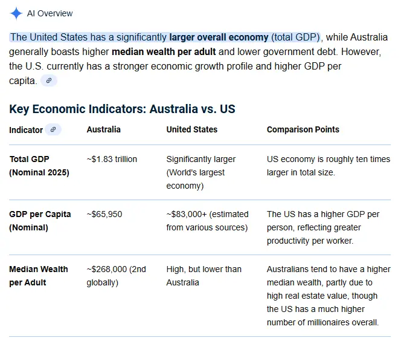This screenshot has width=401, height=338.
Task: Click the ~$83,000+ estimated value cell
Action: pyautogui.click(x=207, y=221)
